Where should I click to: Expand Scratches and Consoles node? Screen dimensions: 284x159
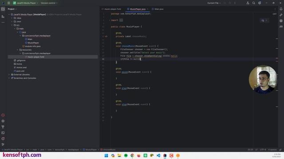(x=9, y=78)
